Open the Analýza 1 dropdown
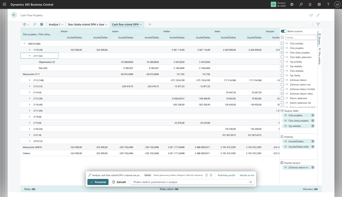 point(56,24)
